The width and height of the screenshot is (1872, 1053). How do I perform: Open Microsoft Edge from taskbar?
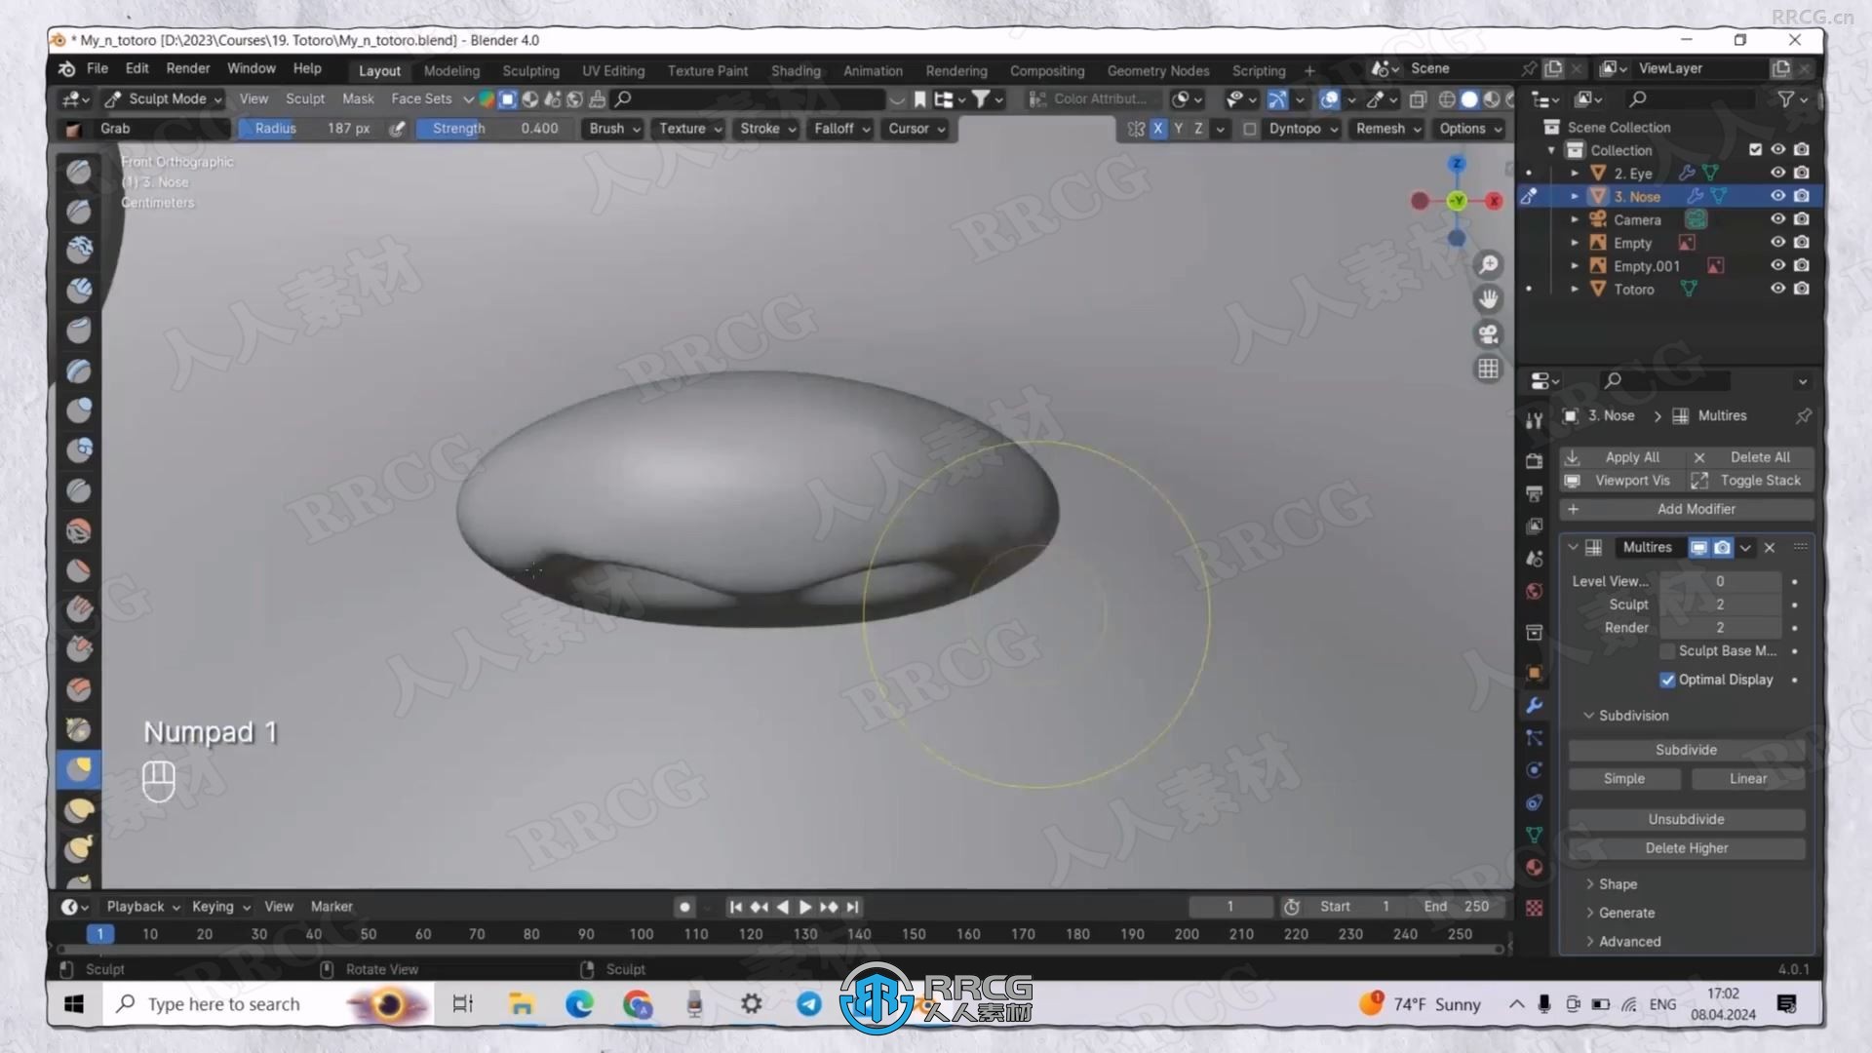pos(579,1004)
